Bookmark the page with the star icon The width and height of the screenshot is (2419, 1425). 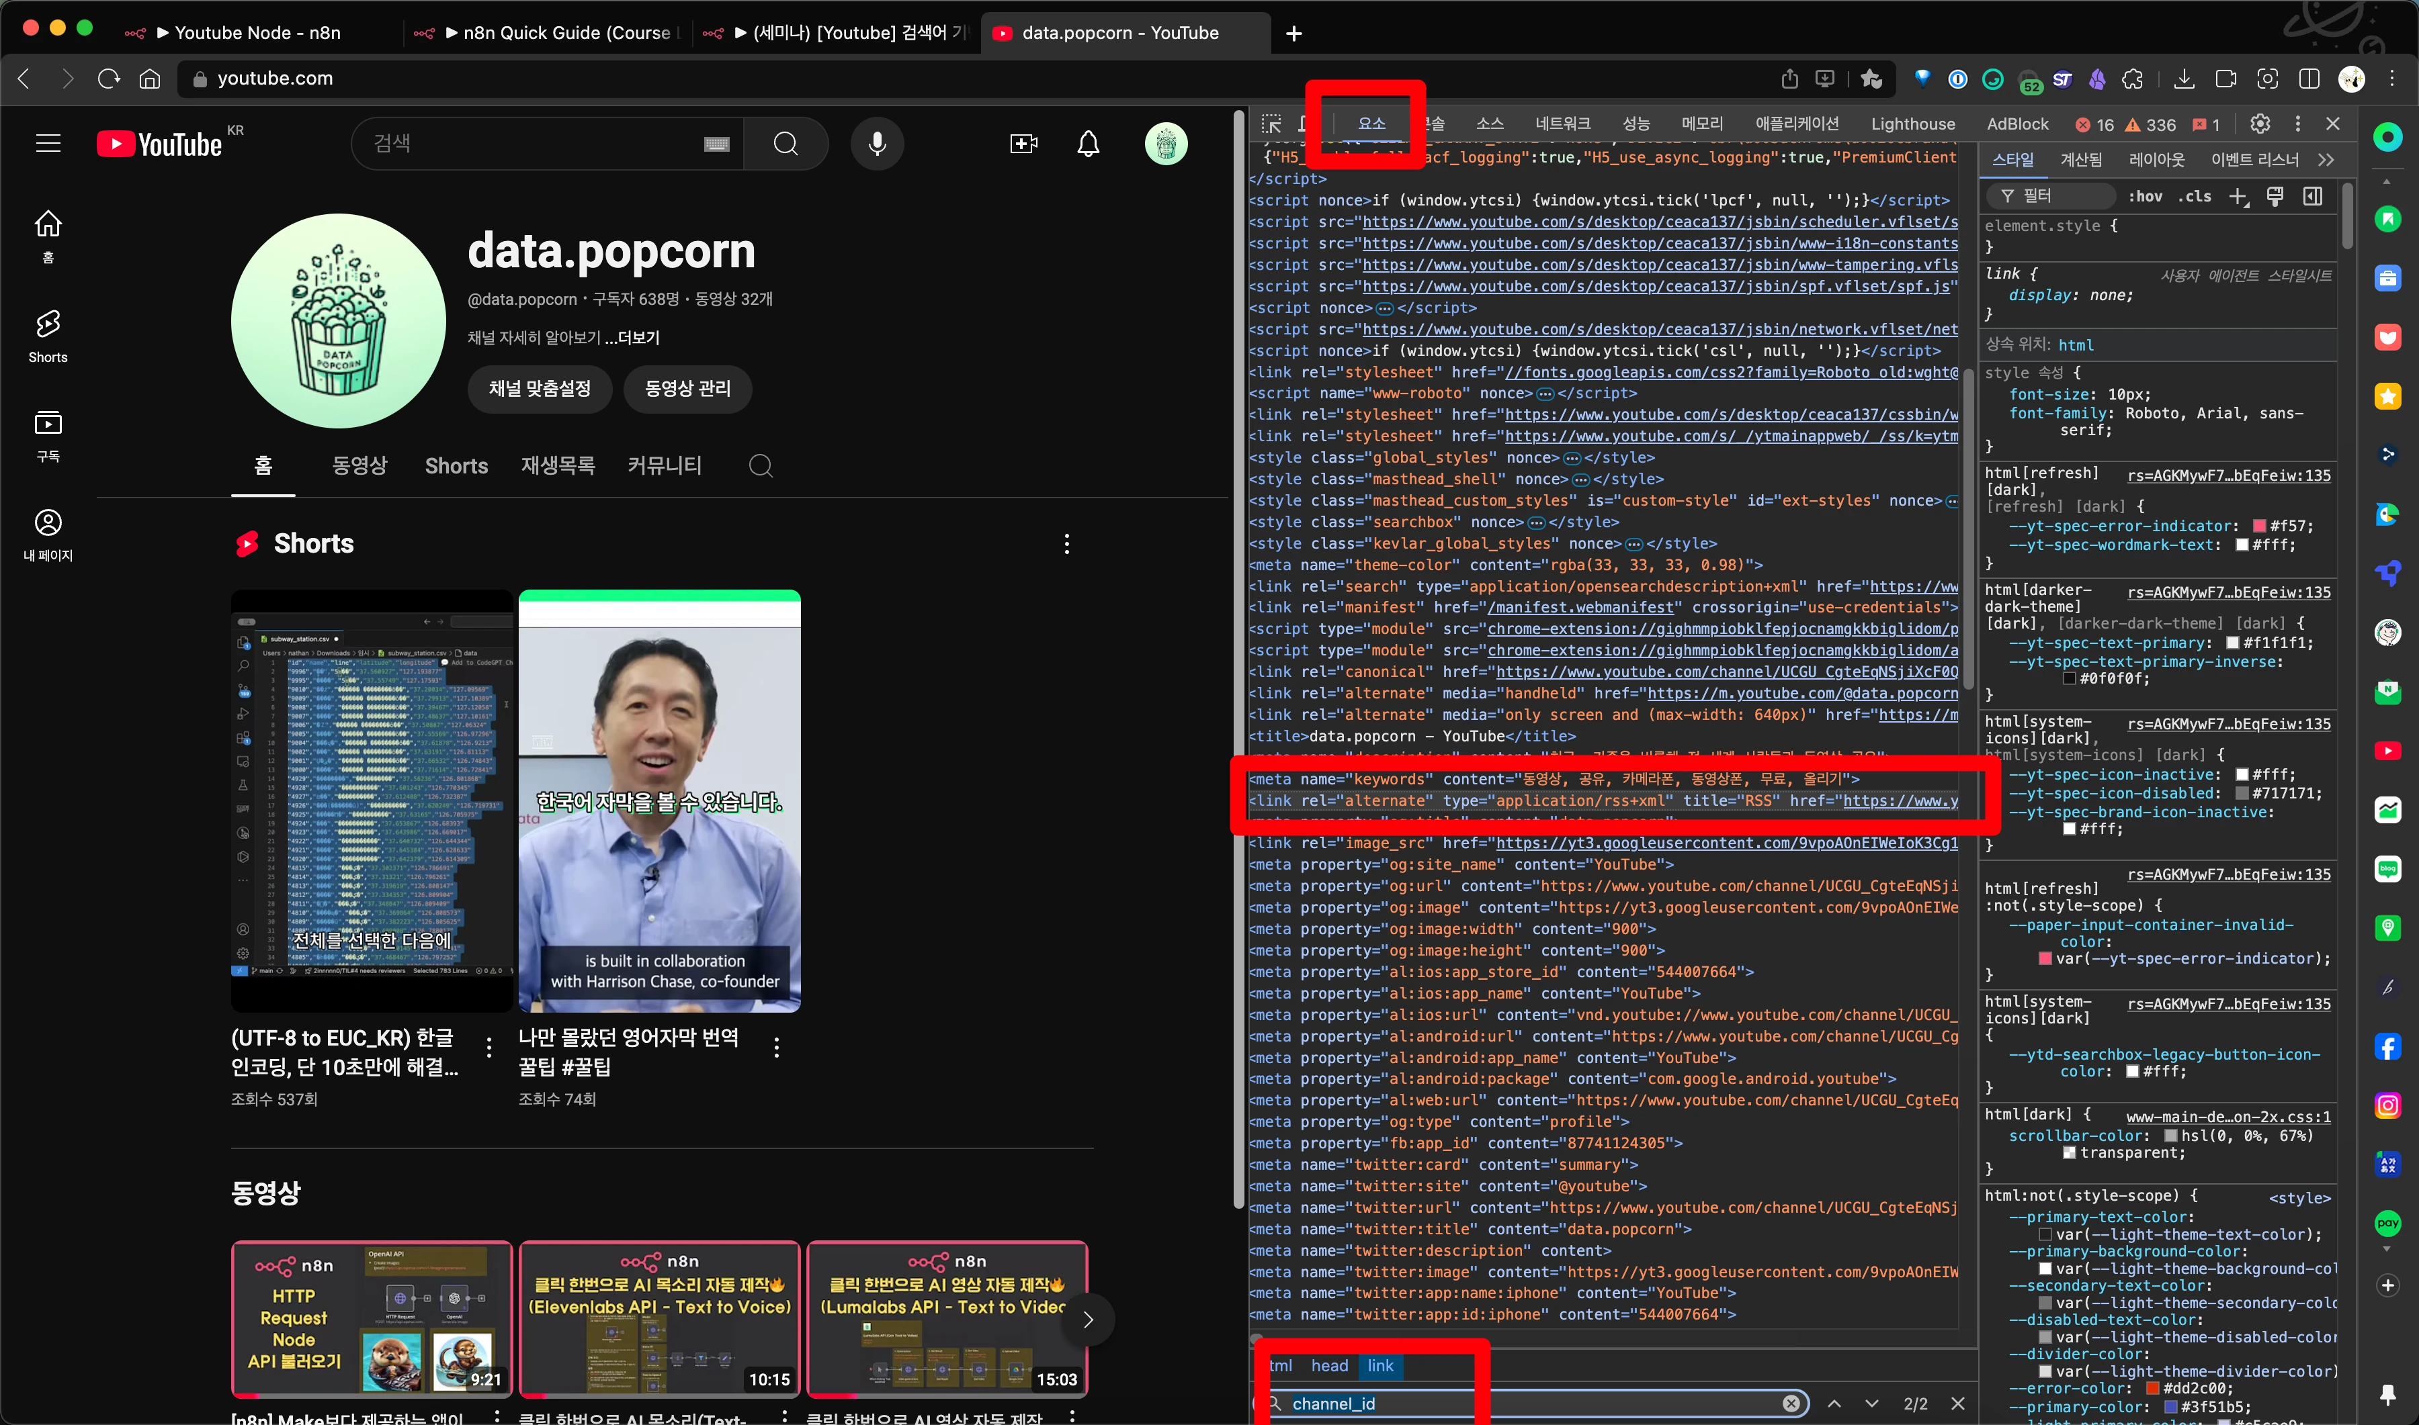click(1871, 79)
